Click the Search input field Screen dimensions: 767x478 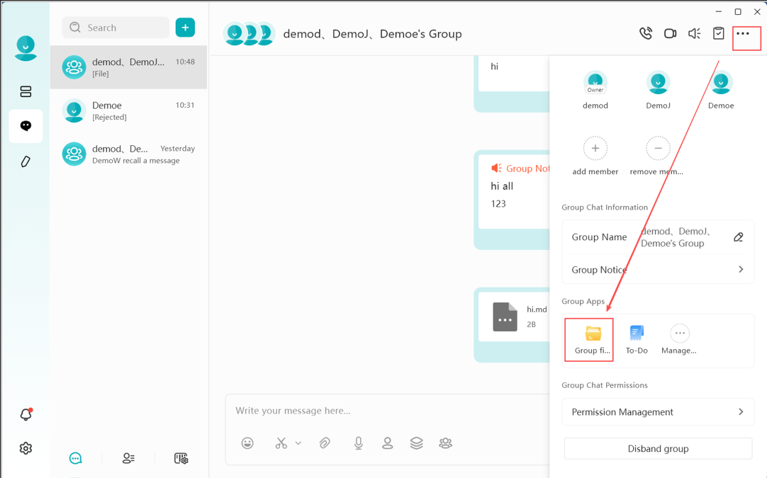[116, 28]
